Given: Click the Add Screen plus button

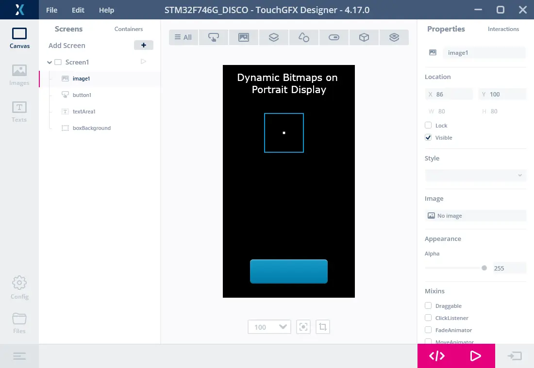Looking at the screenshot, I should point(144,45).
